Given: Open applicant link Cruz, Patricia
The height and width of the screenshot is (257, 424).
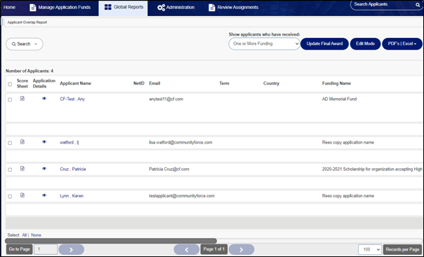Looking at the screenshot, I should pos(73,169).
